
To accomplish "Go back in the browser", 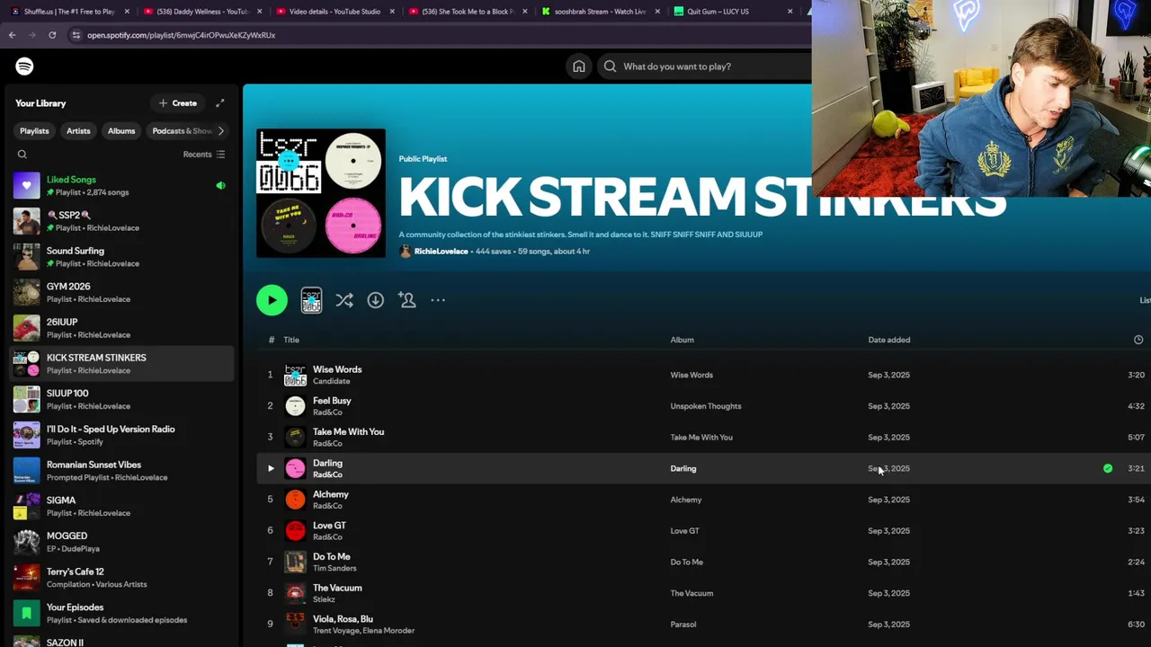I will click(x=12, y=35).
